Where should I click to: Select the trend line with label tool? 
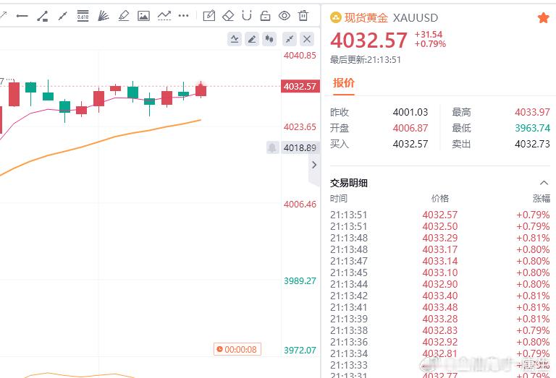pos(43,16)
